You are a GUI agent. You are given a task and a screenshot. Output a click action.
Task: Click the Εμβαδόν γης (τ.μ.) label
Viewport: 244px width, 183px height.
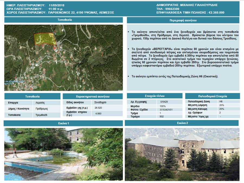pos(77,108)
